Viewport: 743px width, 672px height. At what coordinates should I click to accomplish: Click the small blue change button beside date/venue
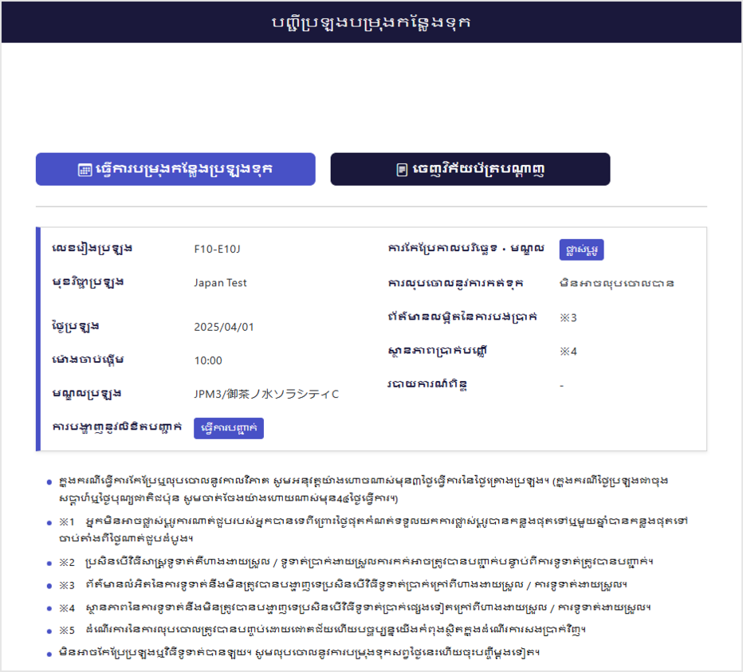(581, 250)
